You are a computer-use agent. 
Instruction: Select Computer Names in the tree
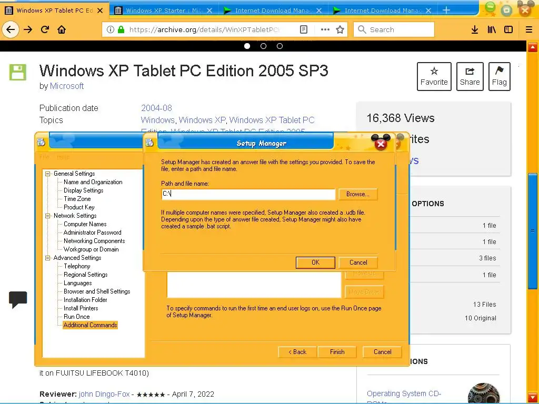[x=85, y=224]
